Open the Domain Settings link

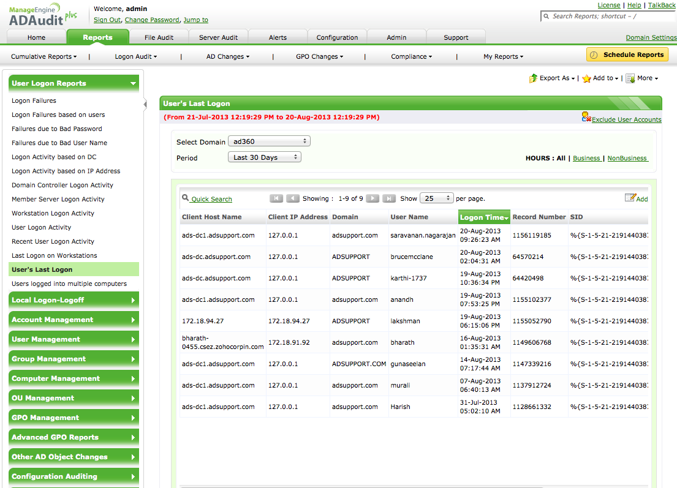point(651,38)
